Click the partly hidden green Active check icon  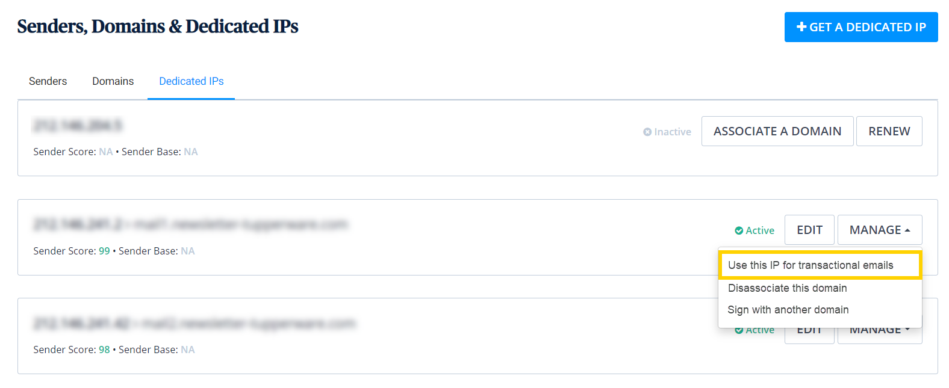coord(739,330)
